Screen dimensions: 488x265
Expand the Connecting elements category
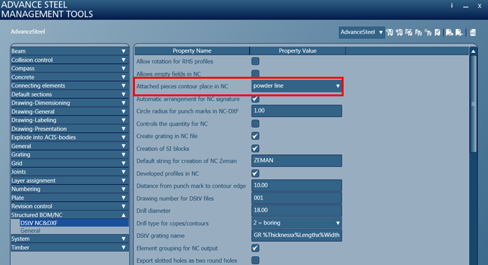70,86
